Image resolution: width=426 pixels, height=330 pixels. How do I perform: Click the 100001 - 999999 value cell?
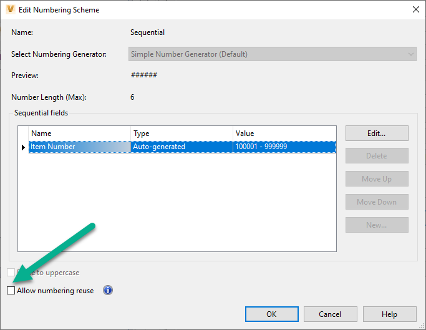284,147
